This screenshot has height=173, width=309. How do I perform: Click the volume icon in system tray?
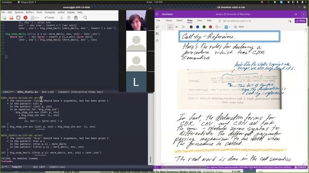[x=293, y=2]
